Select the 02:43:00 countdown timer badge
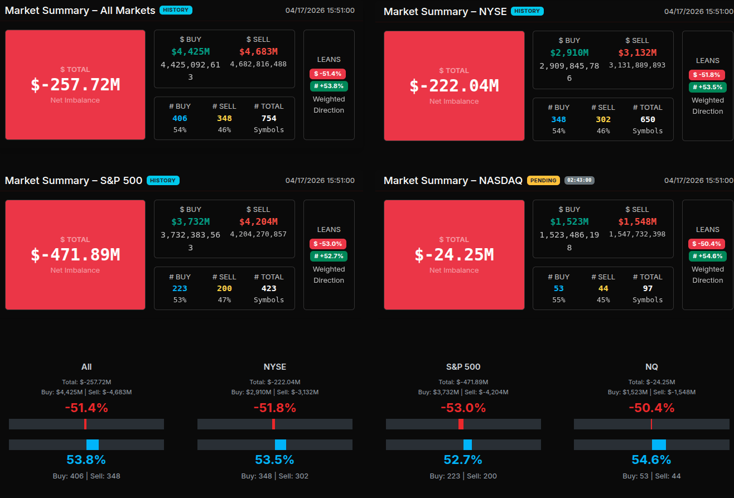 pos(580,180)
